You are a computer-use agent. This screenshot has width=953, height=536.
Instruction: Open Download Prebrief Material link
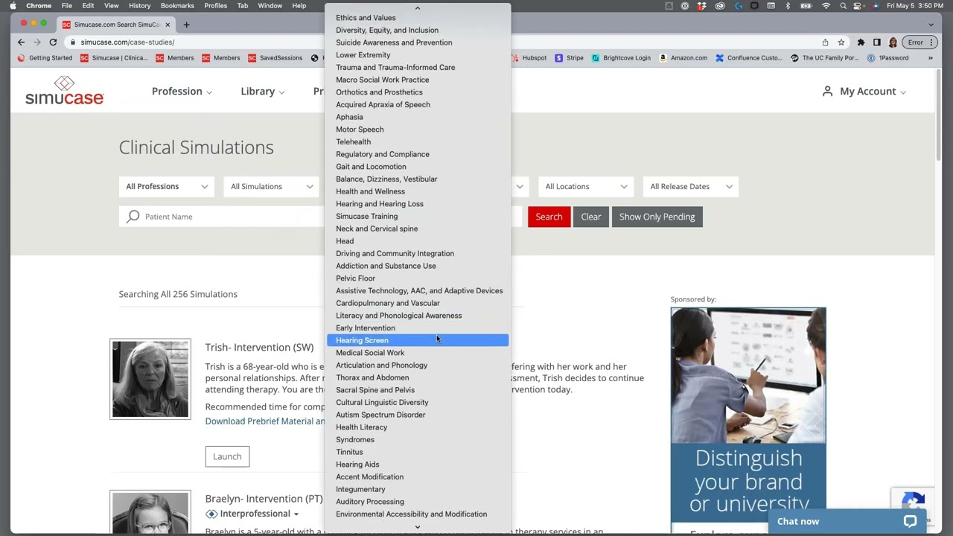(x=265, y=421)
